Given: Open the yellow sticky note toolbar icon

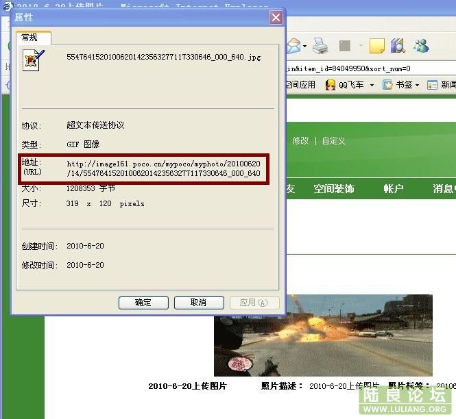Looking at the screenshot, I should point(376,46).
